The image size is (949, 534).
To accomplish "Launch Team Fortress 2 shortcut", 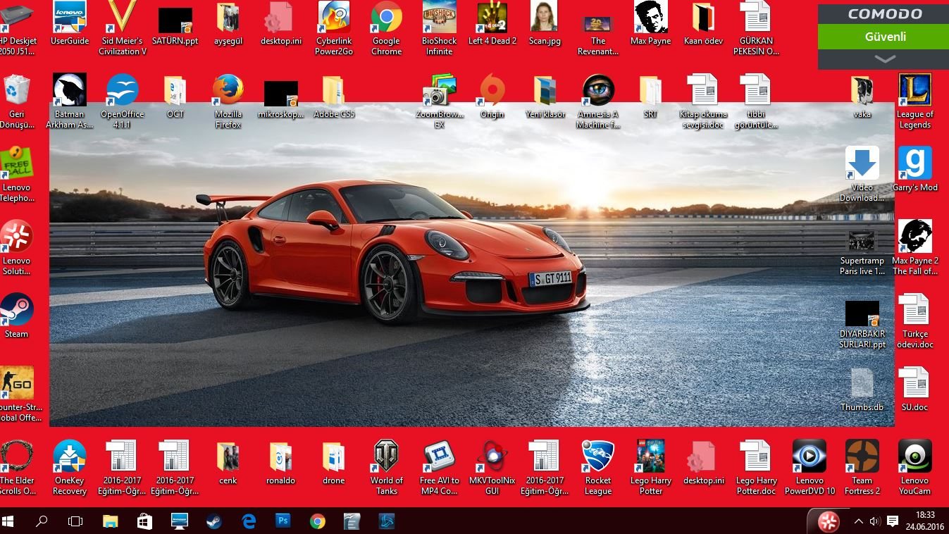I will (x=862, y=468).
